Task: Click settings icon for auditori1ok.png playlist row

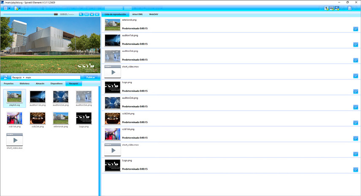Action: click(x=356, y=45)
